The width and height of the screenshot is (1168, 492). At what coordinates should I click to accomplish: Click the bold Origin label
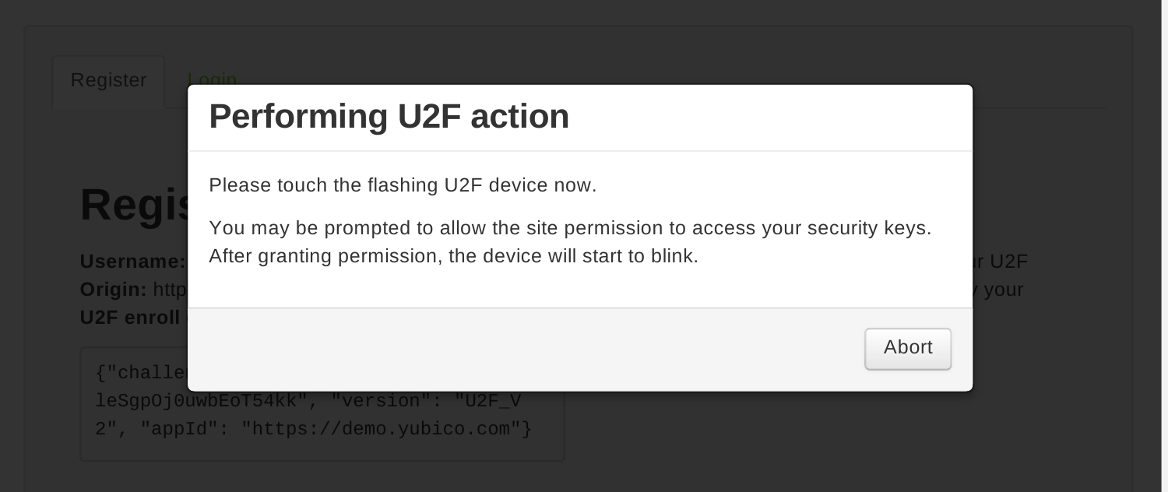click(x=113, y=290)
